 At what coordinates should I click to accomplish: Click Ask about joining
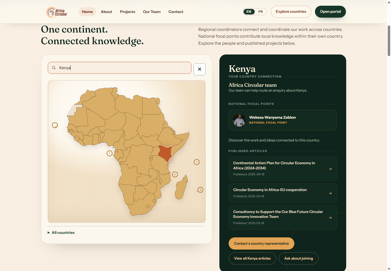298,259
